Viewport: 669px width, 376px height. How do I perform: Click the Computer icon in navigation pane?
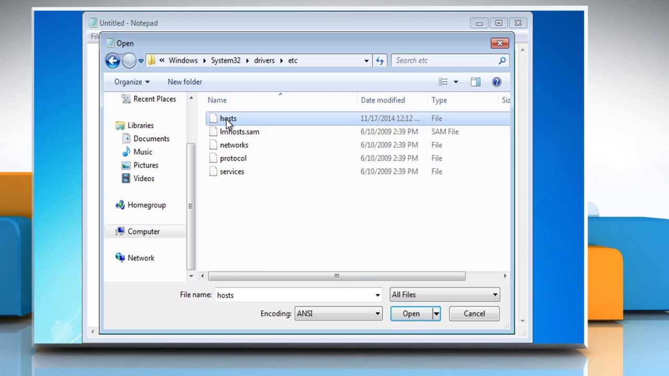tap(121, 231)
